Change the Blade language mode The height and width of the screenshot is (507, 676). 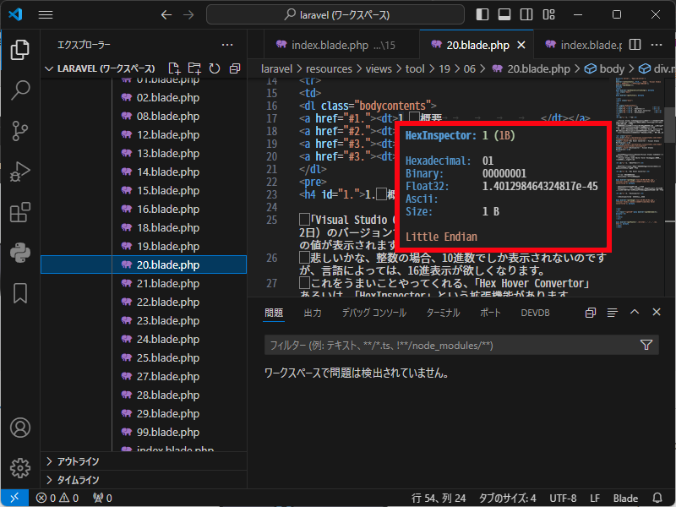click(x=625, y=498)
